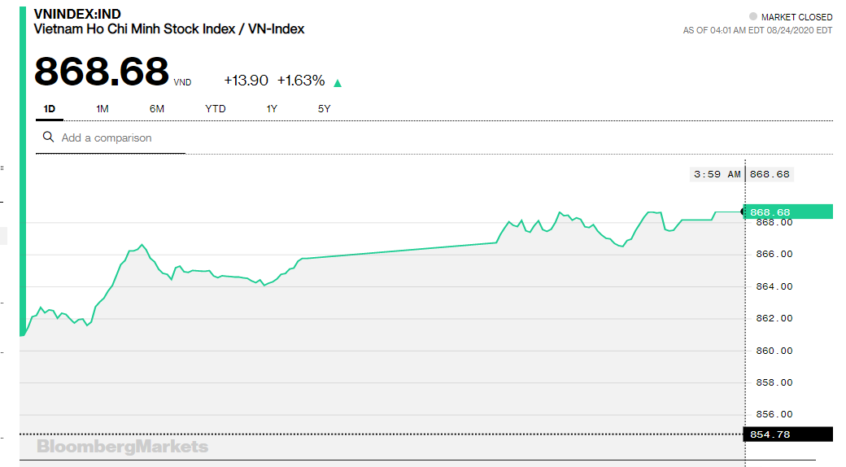Click the magnifying glass search icon

click(48, 137)
